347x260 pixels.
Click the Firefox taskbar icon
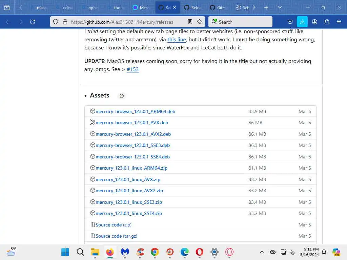pyautogui.click(x=110, y=252)
